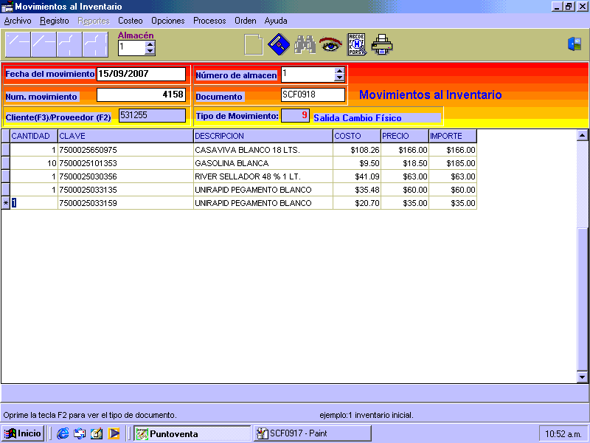Click the printer icon

[382, 45]
